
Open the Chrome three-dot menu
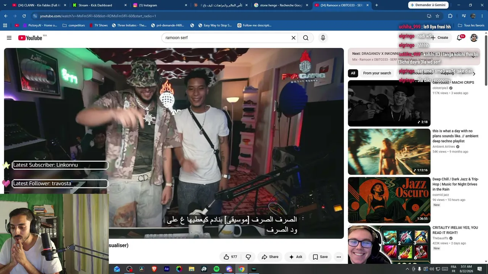(x=482, y=16)
